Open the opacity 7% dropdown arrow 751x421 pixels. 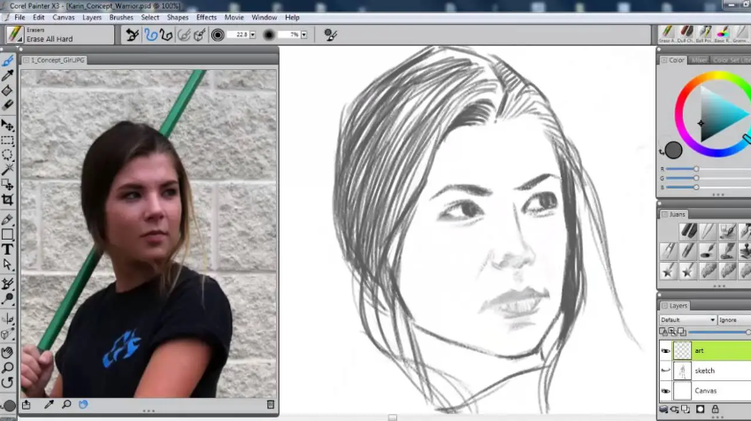(304, 34)
